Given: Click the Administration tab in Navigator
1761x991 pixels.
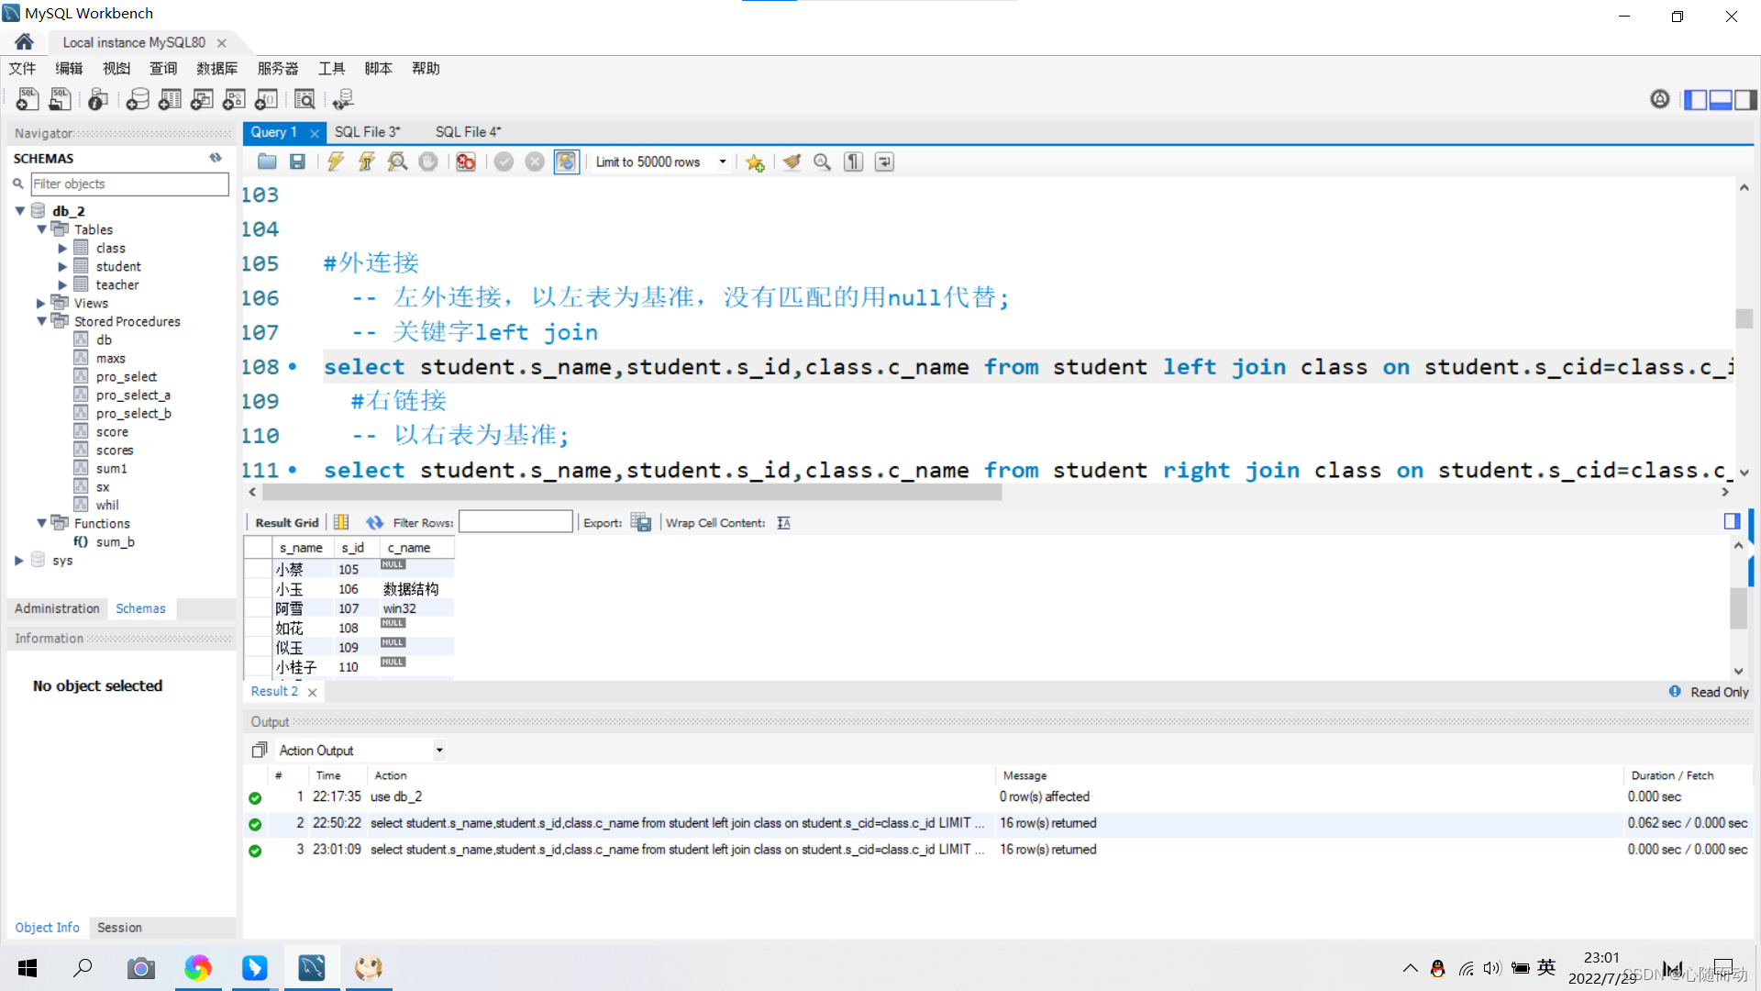Looking at the screenshot, I should (x=57, y=608).
